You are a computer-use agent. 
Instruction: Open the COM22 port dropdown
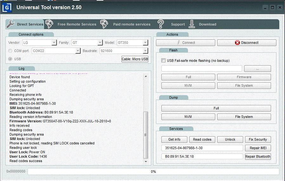pyautogui.click(x=78, y=51)
